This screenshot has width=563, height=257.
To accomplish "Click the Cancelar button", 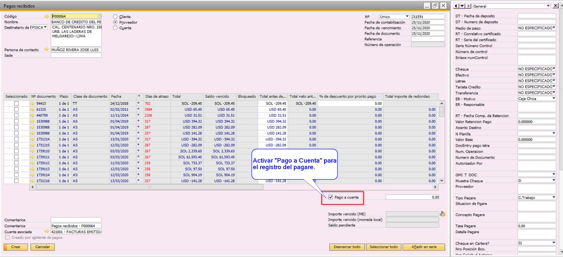I will pos(43,247).
